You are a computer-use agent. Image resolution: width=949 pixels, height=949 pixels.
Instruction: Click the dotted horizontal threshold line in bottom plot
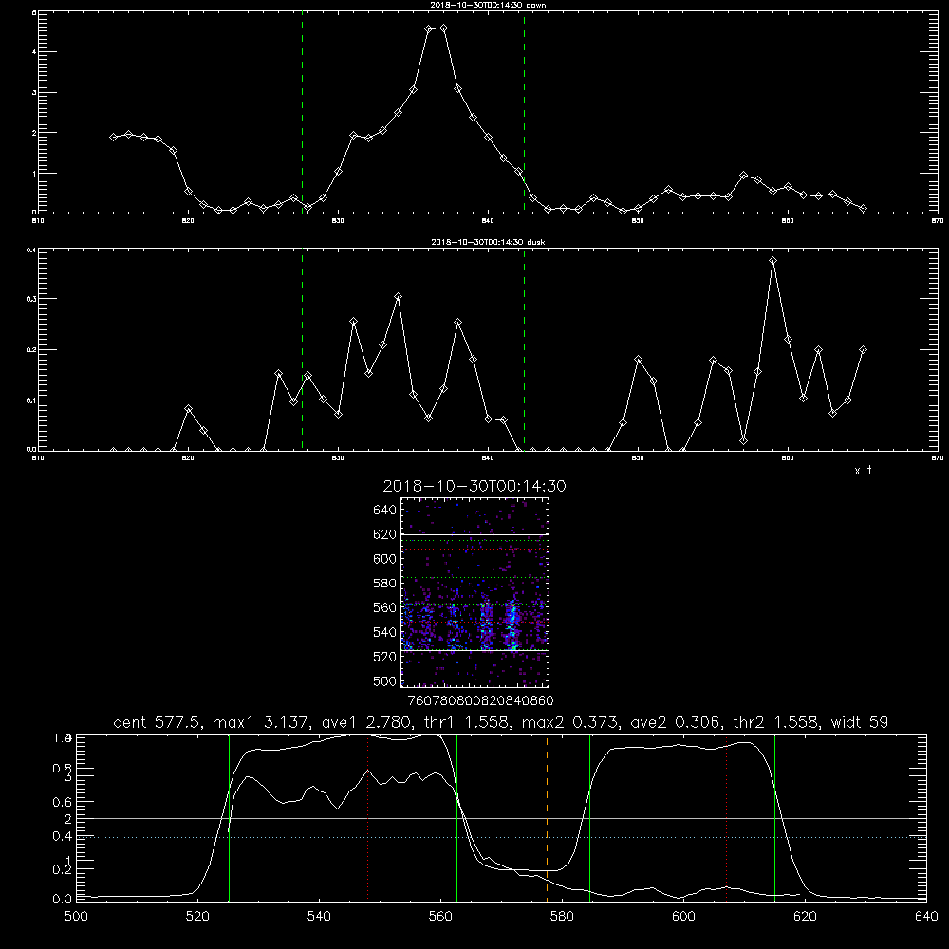click(501, 837)
